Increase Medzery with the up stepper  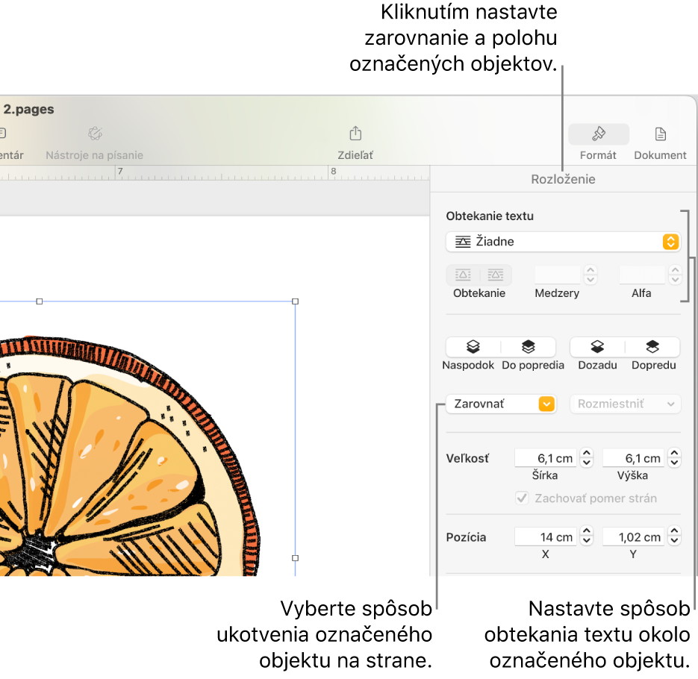[591, 270]
